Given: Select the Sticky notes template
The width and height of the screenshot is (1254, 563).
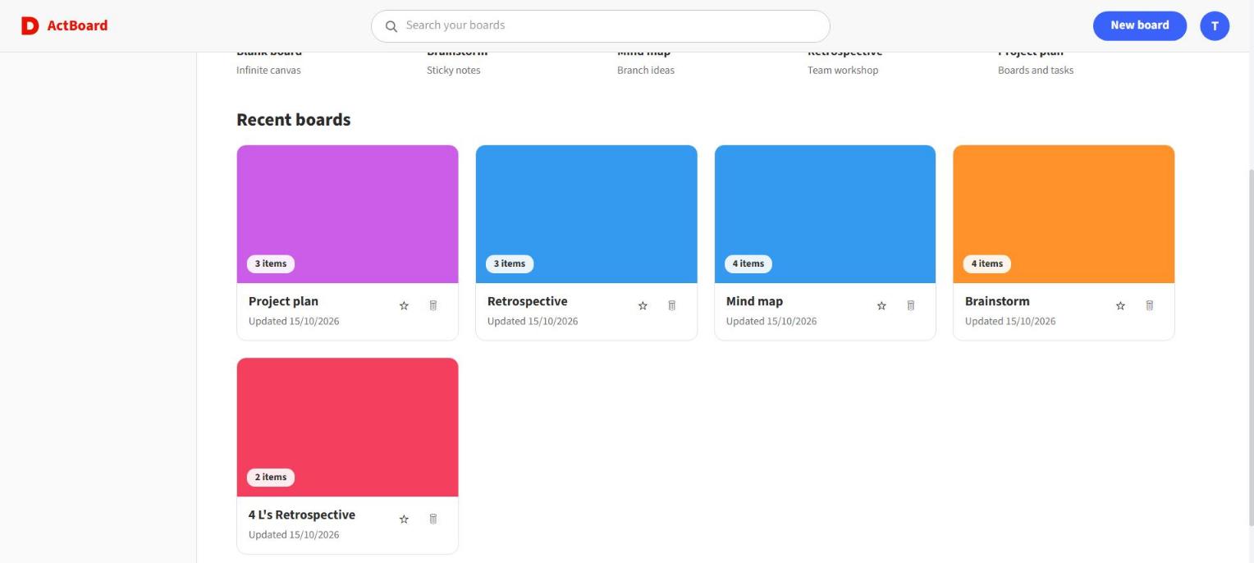Looking at the screenshot, I should click(x=453, y=70).
